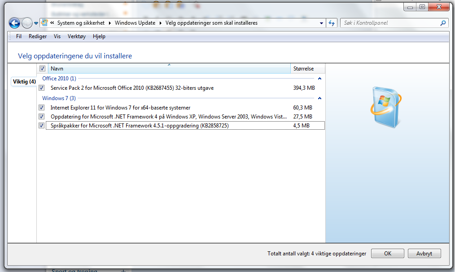Collapse the Windows 7 (3) group
Viewport: 455px width, 272px height.
pos(320,98)
